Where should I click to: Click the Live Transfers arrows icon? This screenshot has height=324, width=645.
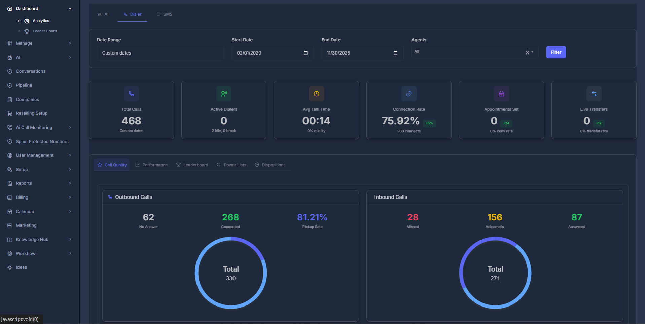coord(594,94)
